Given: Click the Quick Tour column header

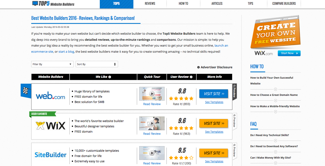Looking at the screenshot, I should [152, 77].
